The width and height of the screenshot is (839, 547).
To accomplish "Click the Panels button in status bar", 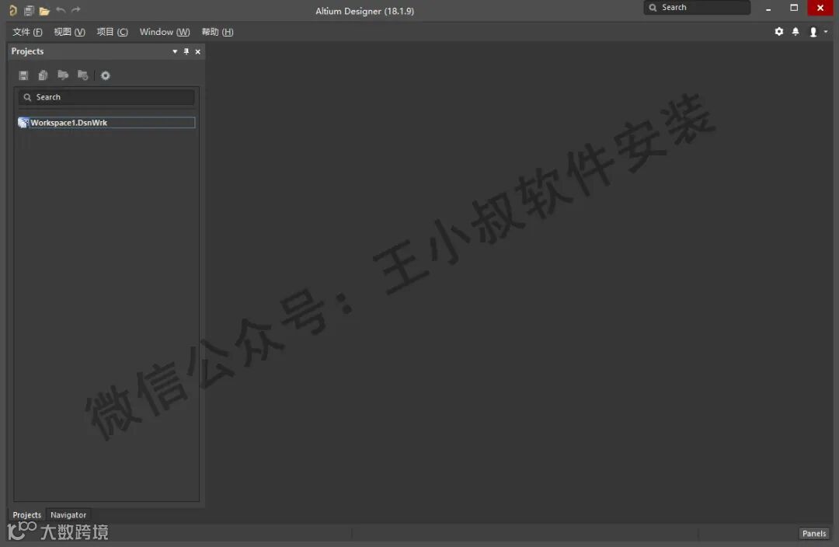I will click(814, 533).
